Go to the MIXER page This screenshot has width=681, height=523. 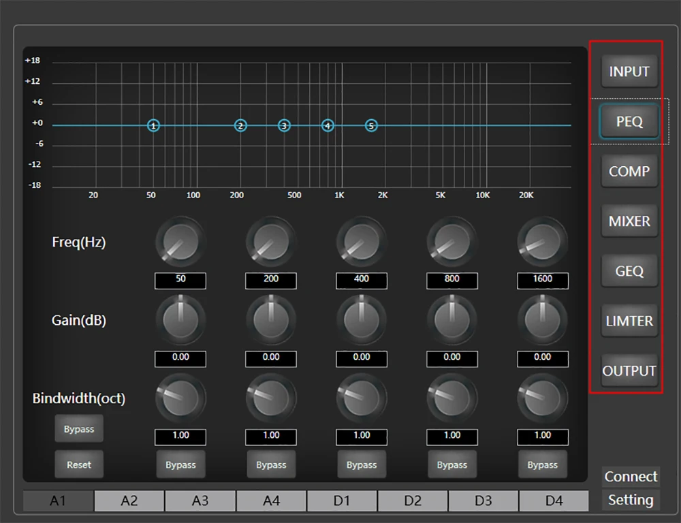629,221
